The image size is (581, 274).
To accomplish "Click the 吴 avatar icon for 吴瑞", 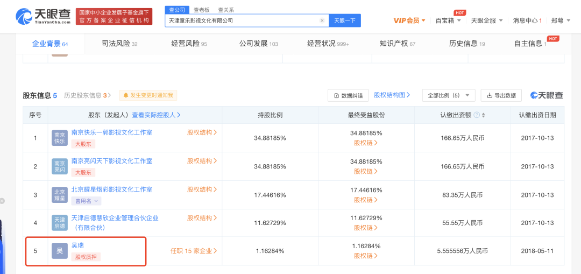I will [x=60, y=251].
